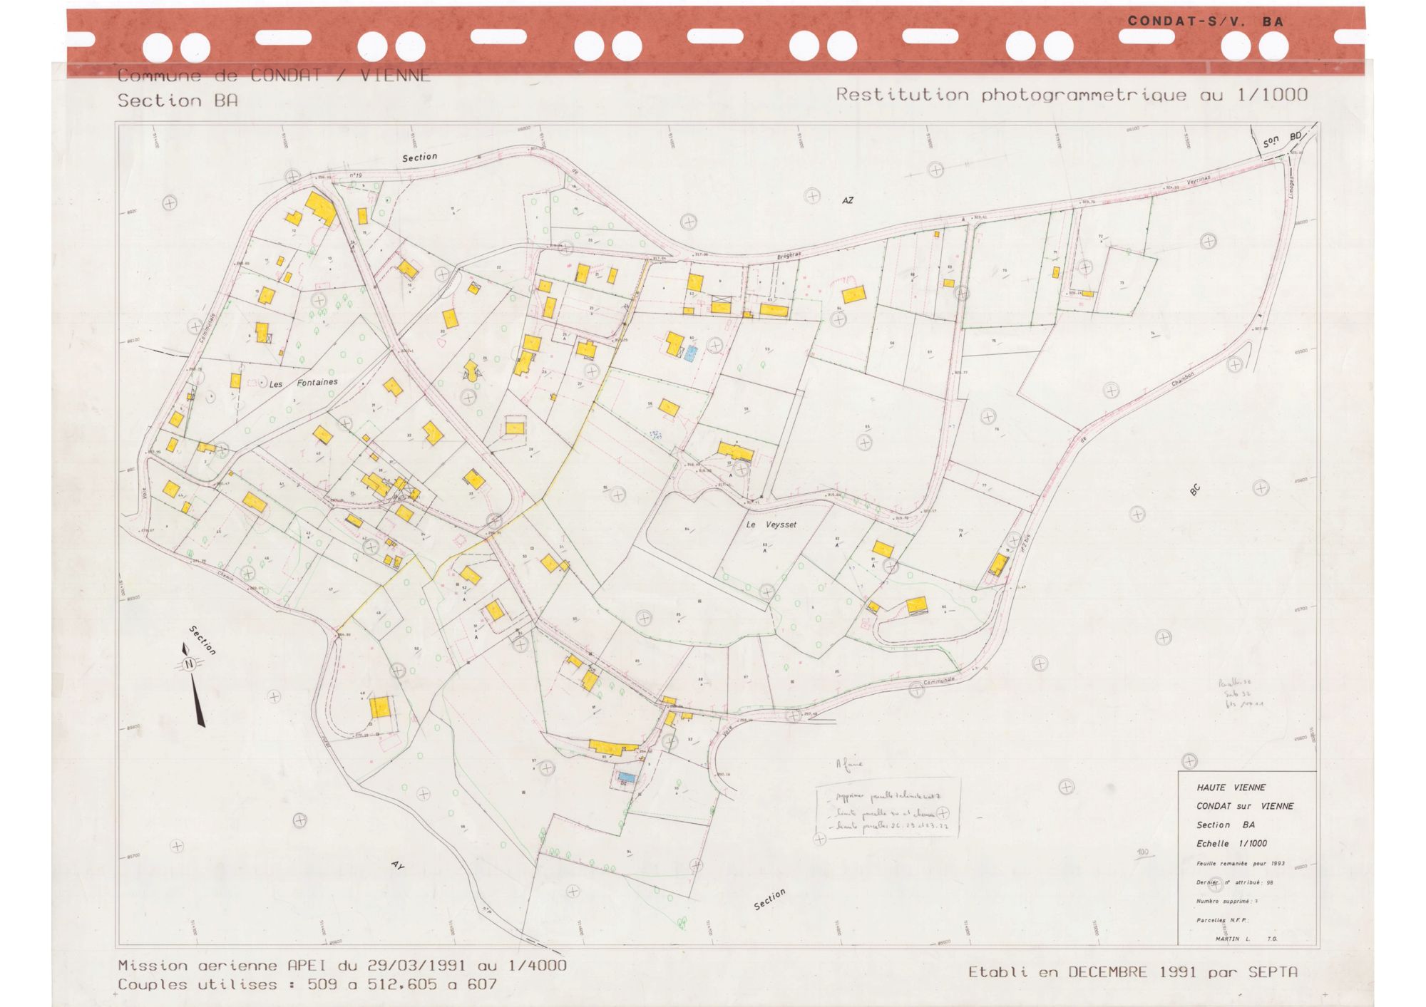Image resolution: width=1426 pixels, height=1007 pixels.
Task: Select the blue rectangle at the map's bottom
Action: click(x=627, y=776)
